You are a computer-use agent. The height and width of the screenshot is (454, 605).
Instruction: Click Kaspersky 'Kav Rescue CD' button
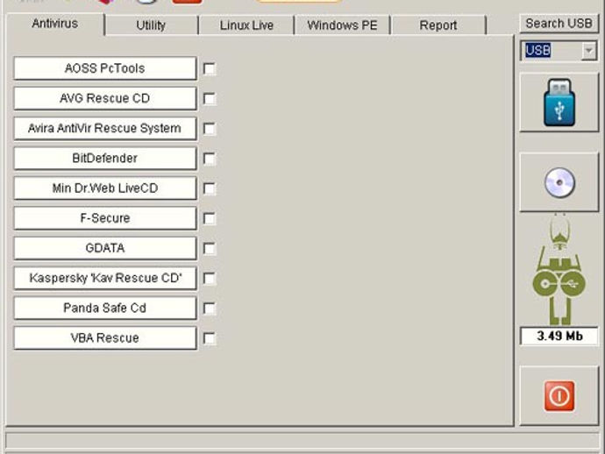[x=105, y=278]
